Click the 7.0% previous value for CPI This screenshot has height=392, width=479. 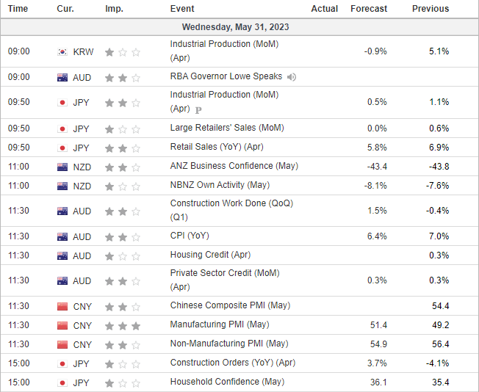pos(439,236)
